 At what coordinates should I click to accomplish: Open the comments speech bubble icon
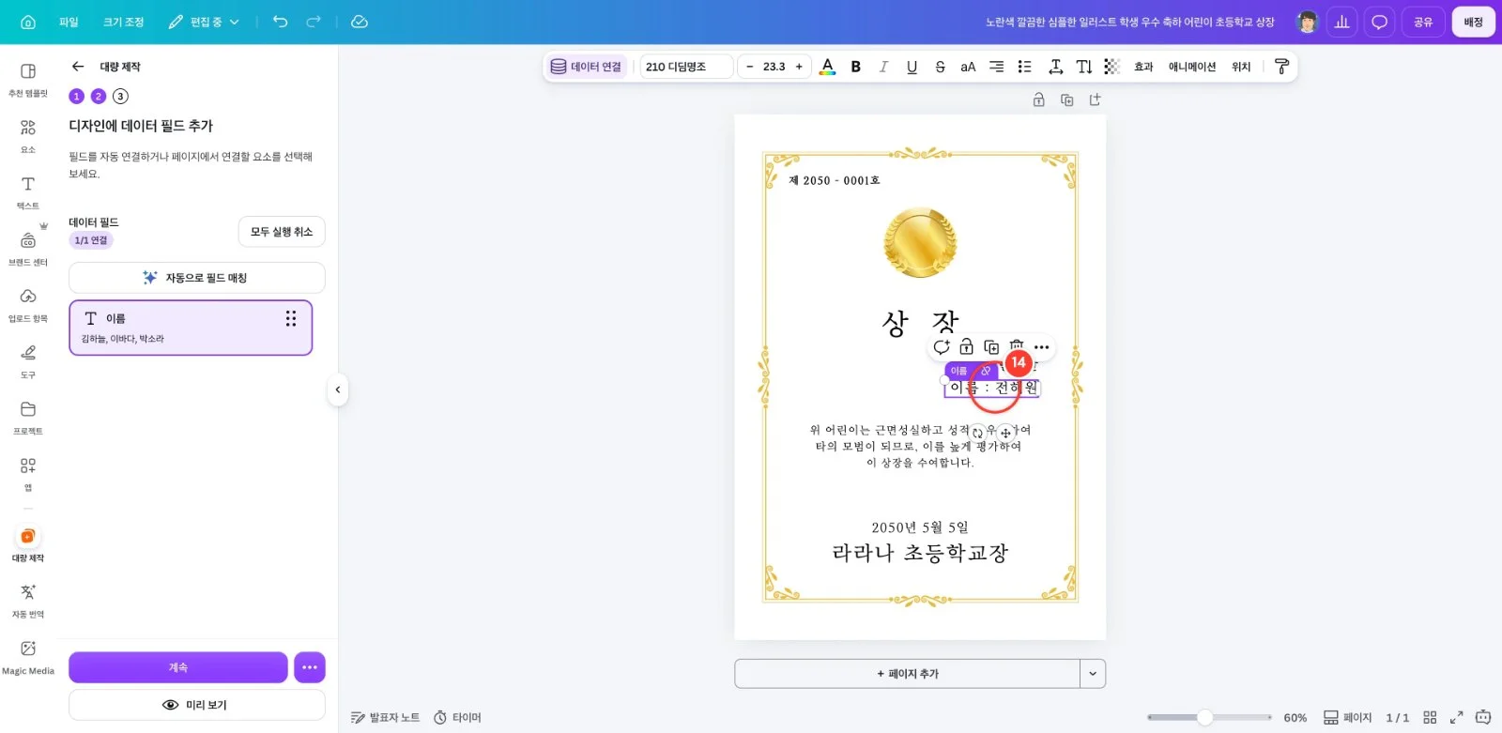(1379, 22)
